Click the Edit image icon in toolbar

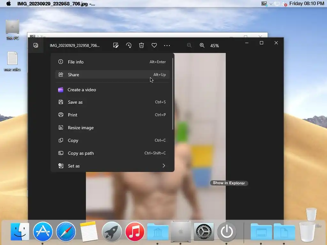116,45
